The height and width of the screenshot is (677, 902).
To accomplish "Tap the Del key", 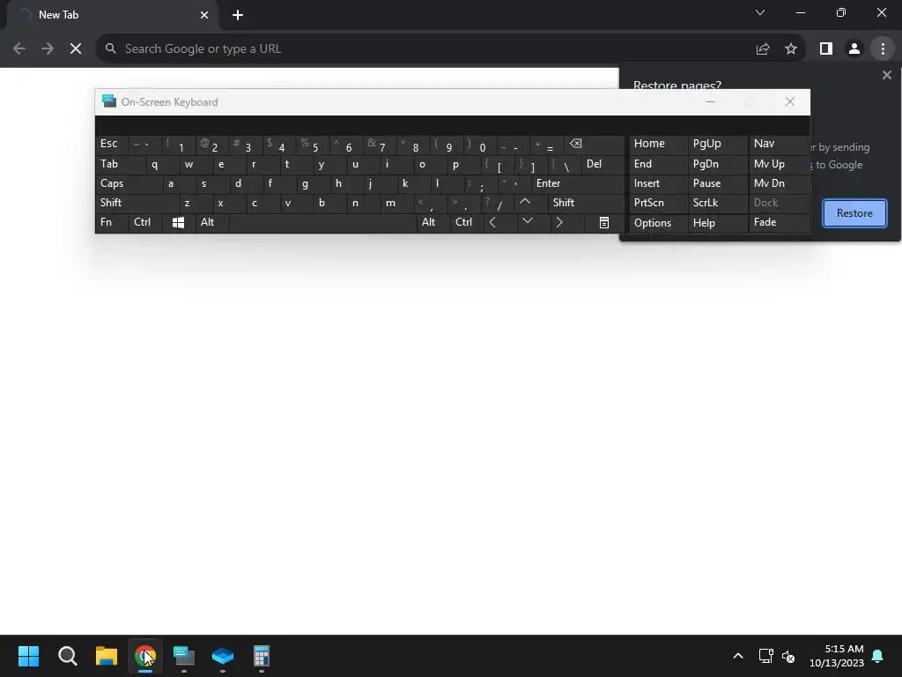I will click(603, 165).
